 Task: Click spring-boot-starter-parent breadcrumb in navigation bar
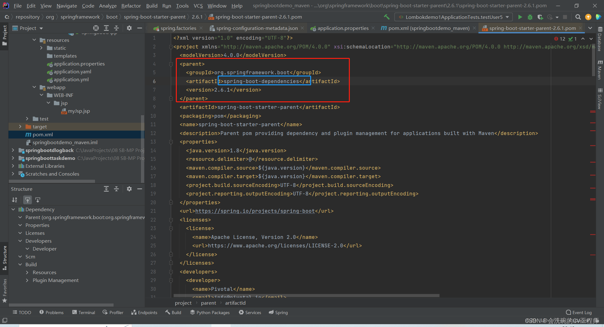(x=154, y=17)
